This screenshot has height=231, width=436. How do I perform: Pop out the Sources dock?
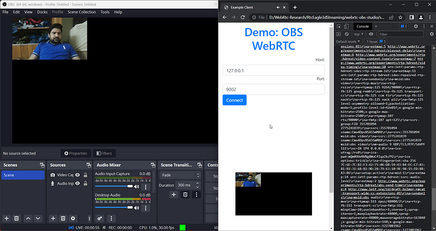click(x=88, y=165)
